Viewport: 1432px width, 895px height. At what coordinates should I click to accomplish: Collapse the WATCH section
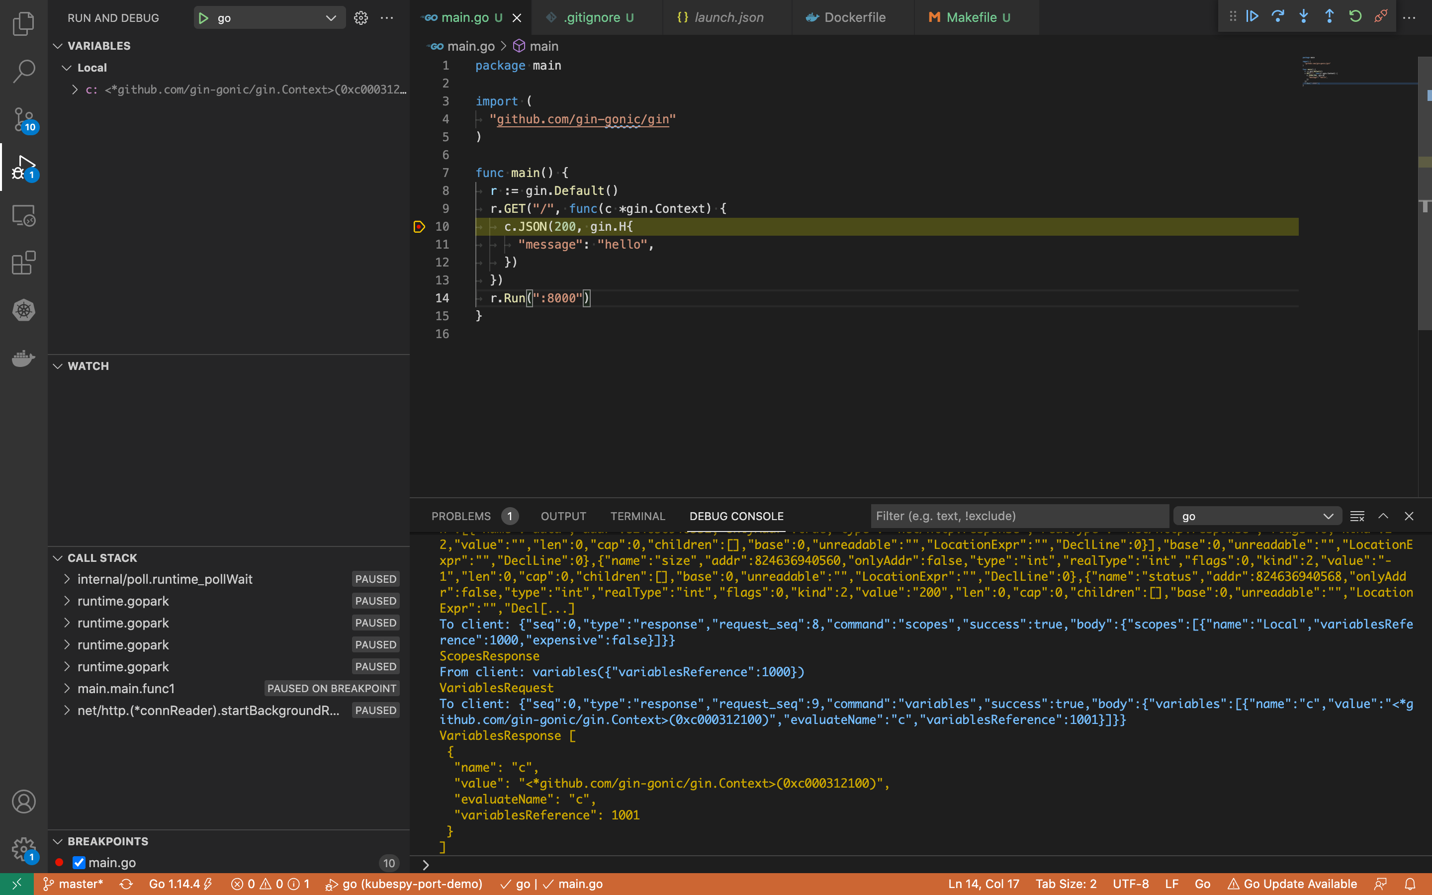pos(58,366)
